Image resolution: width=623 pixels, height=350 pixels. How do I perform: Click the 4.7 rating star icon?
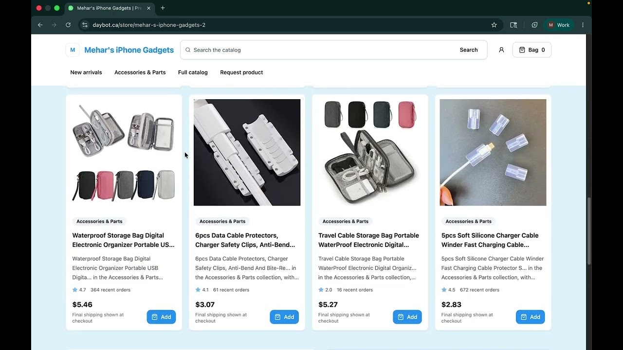(x=75, y=290)
